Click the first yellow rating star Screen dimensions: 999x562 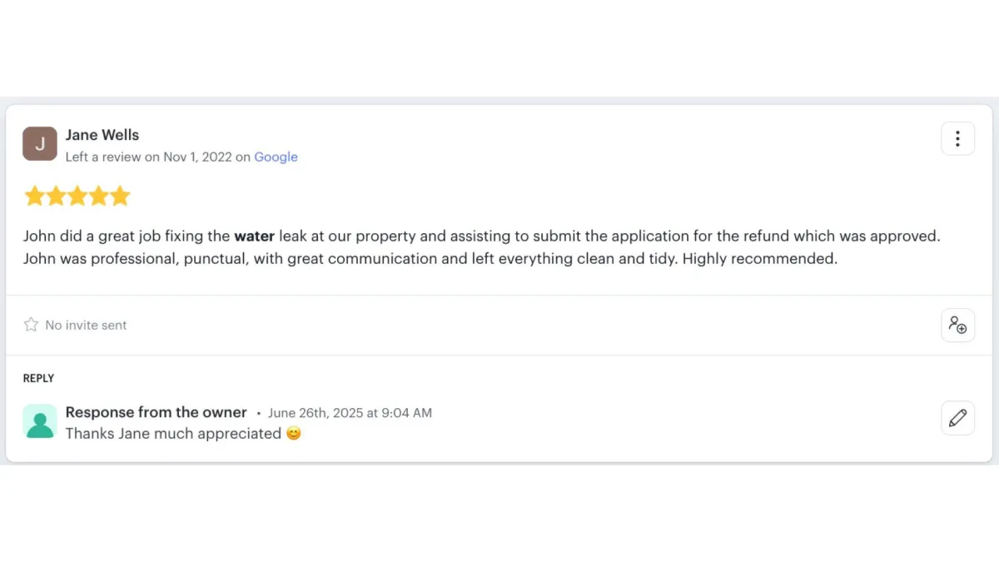click(x=34, y=196)
